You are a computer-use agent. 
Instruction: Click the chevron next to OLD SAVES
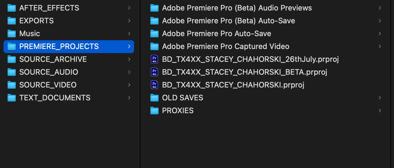(380, 98)
